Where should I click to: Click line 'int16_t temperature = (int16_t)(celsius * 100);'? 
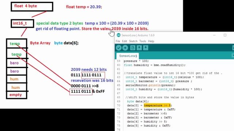165,77
